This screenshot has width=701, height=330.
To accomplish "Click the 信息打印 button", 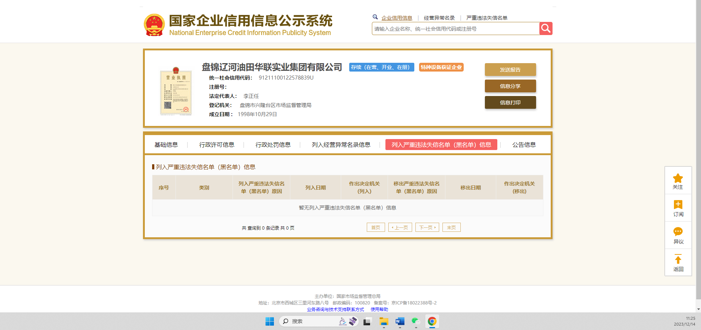I will 510,103.
